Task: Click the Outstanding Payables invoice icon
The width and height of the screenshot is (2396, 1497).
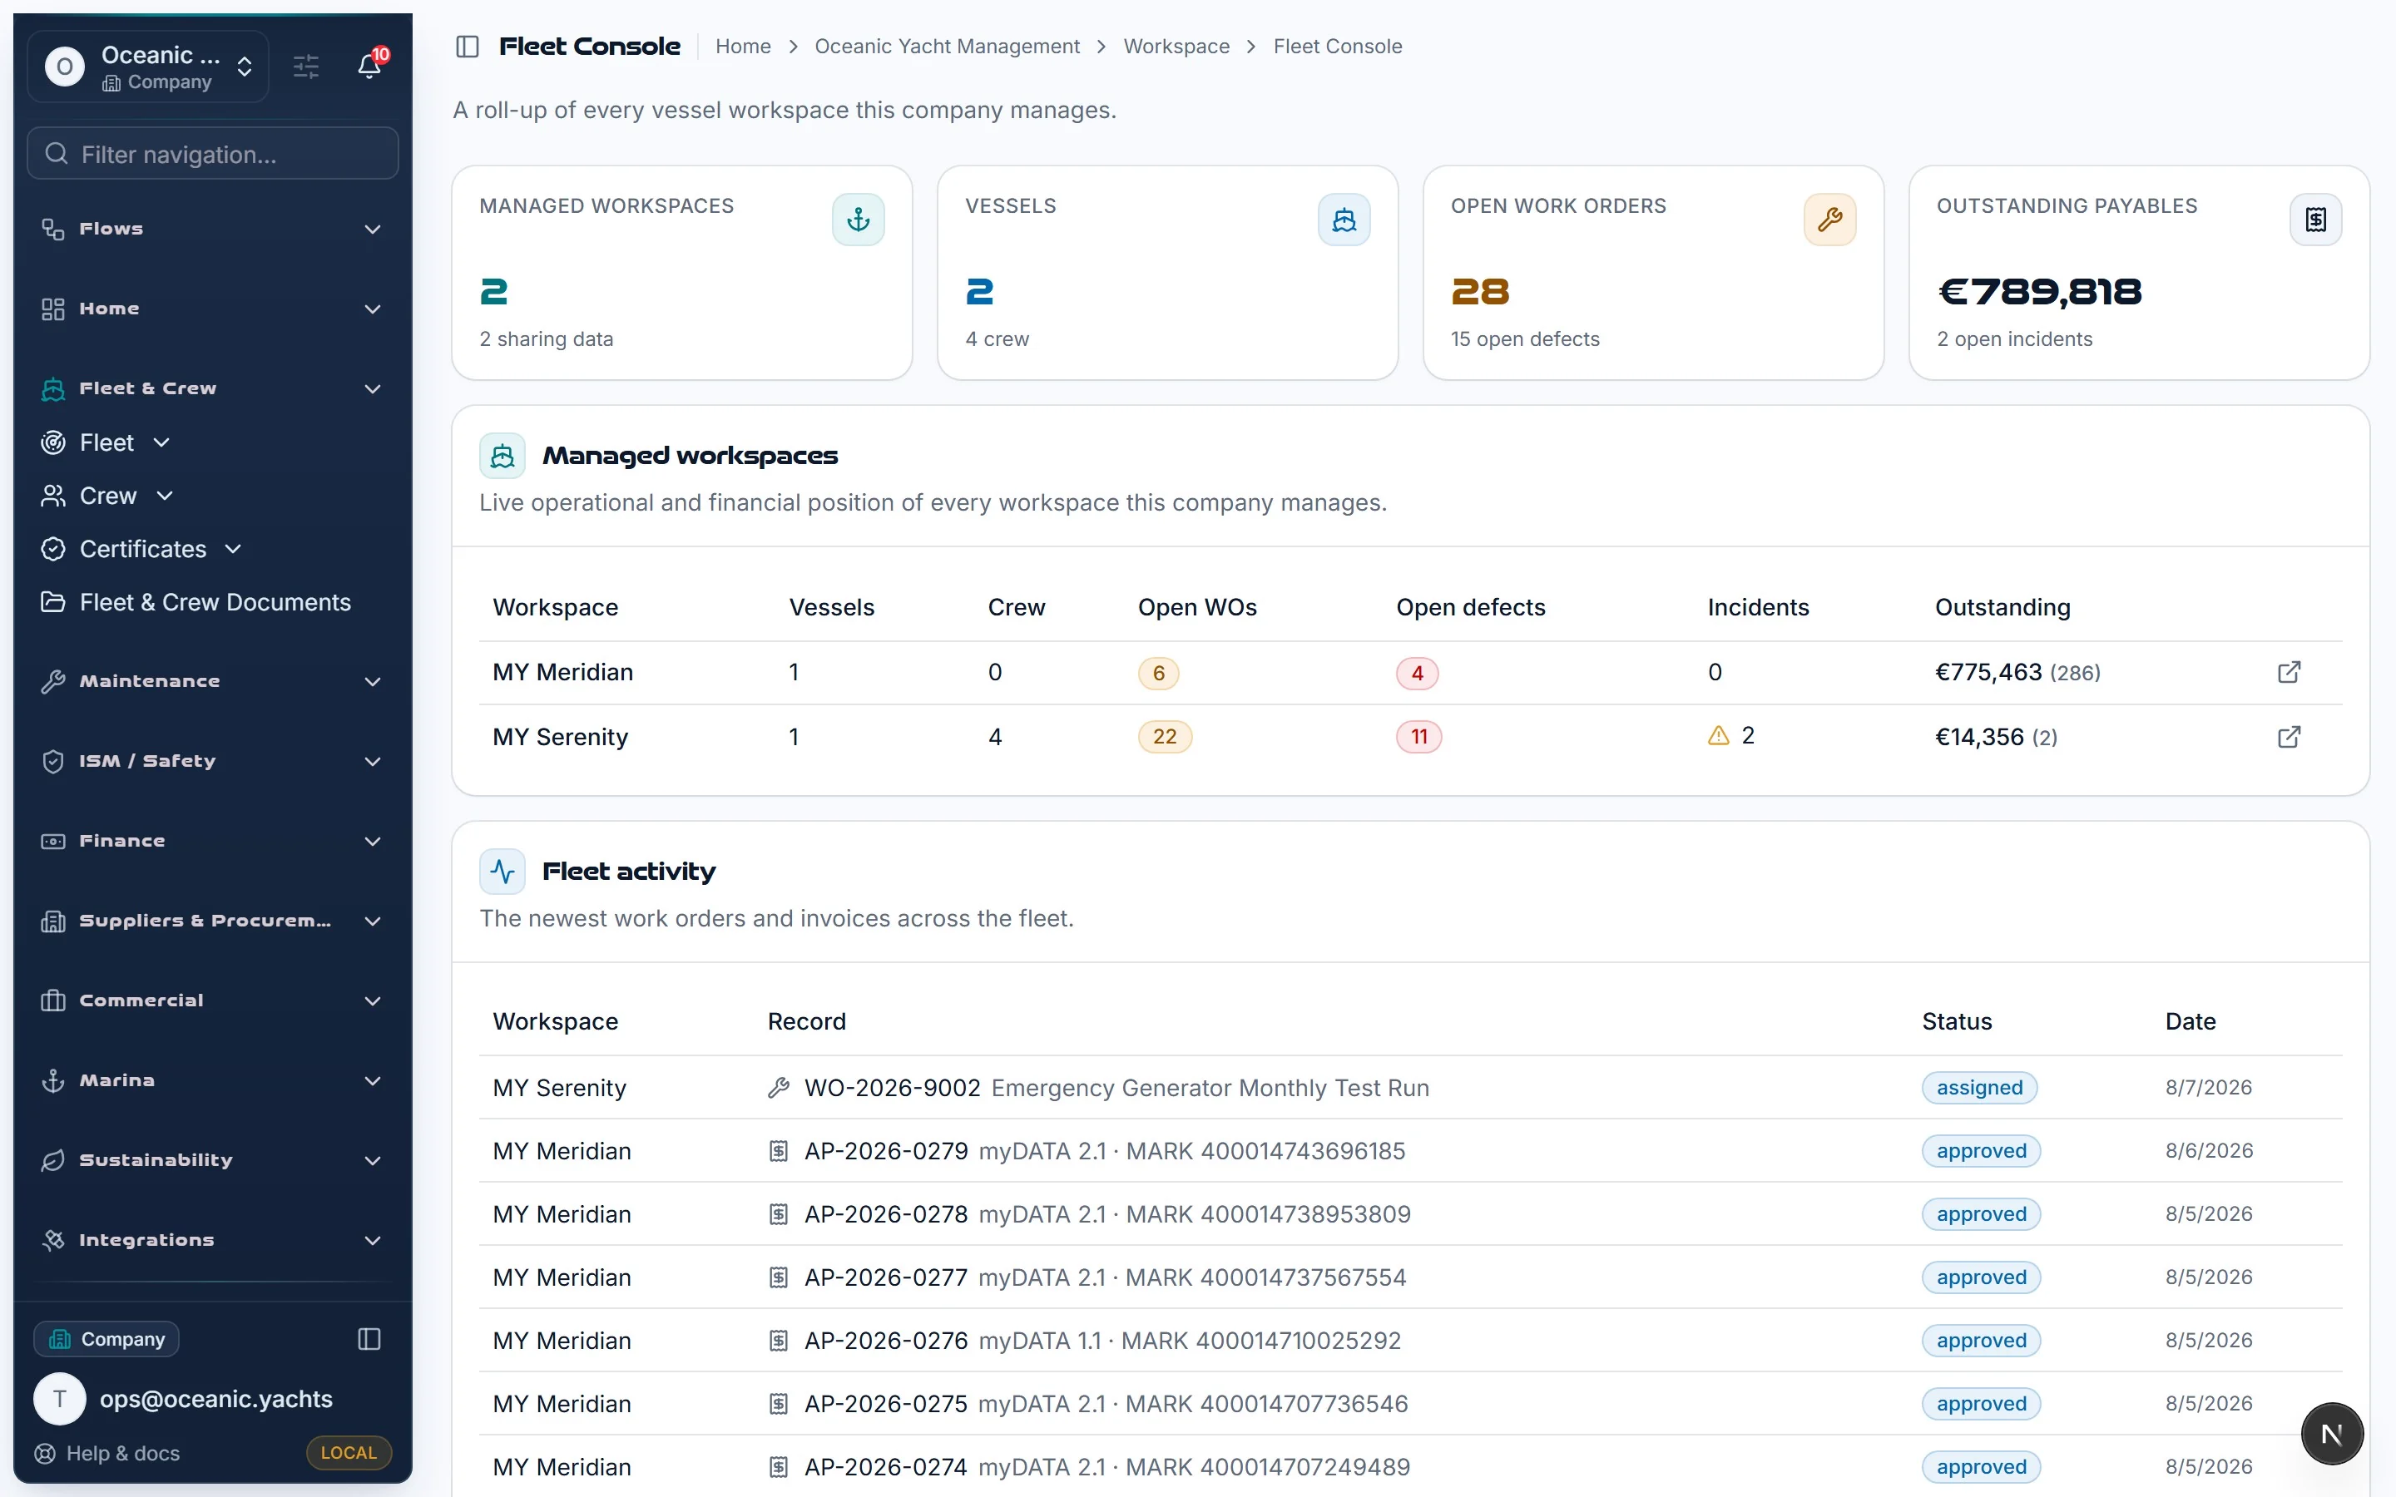Action: 2316,220
